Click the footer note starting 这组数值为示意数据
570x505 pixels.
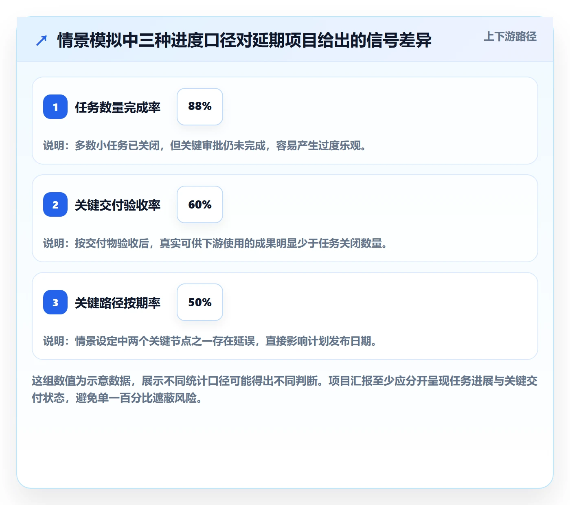[285, 389]
